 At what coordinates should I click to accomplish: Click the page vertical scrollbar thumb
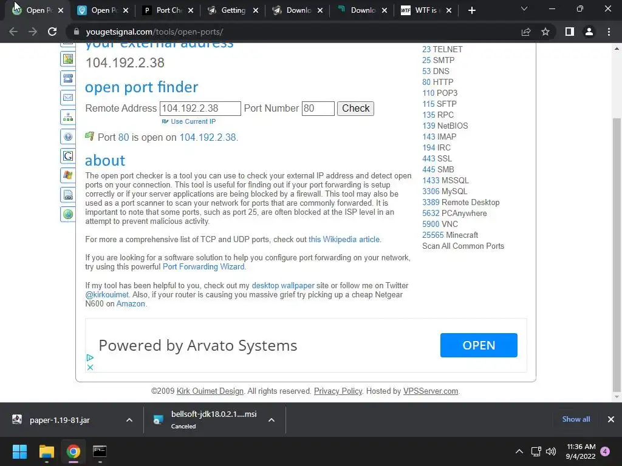(617, 254)
